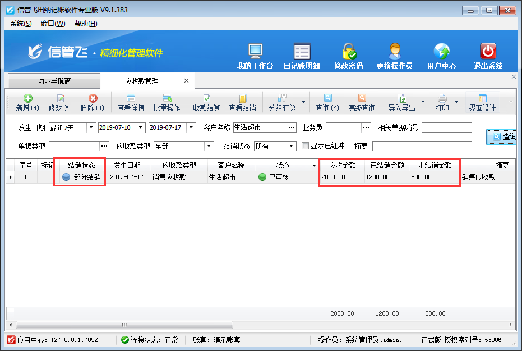The width and height of the screenshot is (522, 351).
Task: Open the 结销状态 dropdown
Action: click(292, 146)
